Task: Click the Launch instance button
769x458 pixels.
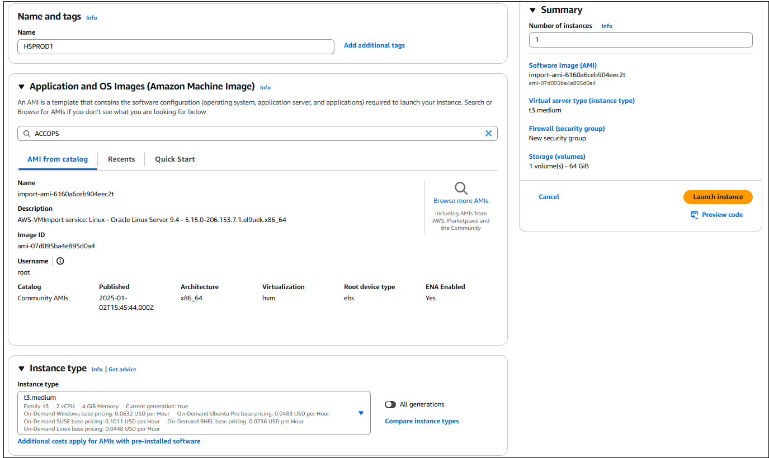Action: pos(718,197)
